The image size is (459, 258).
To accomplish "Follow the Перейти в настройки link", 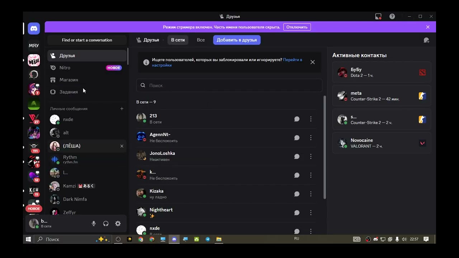I will [227, 62].
